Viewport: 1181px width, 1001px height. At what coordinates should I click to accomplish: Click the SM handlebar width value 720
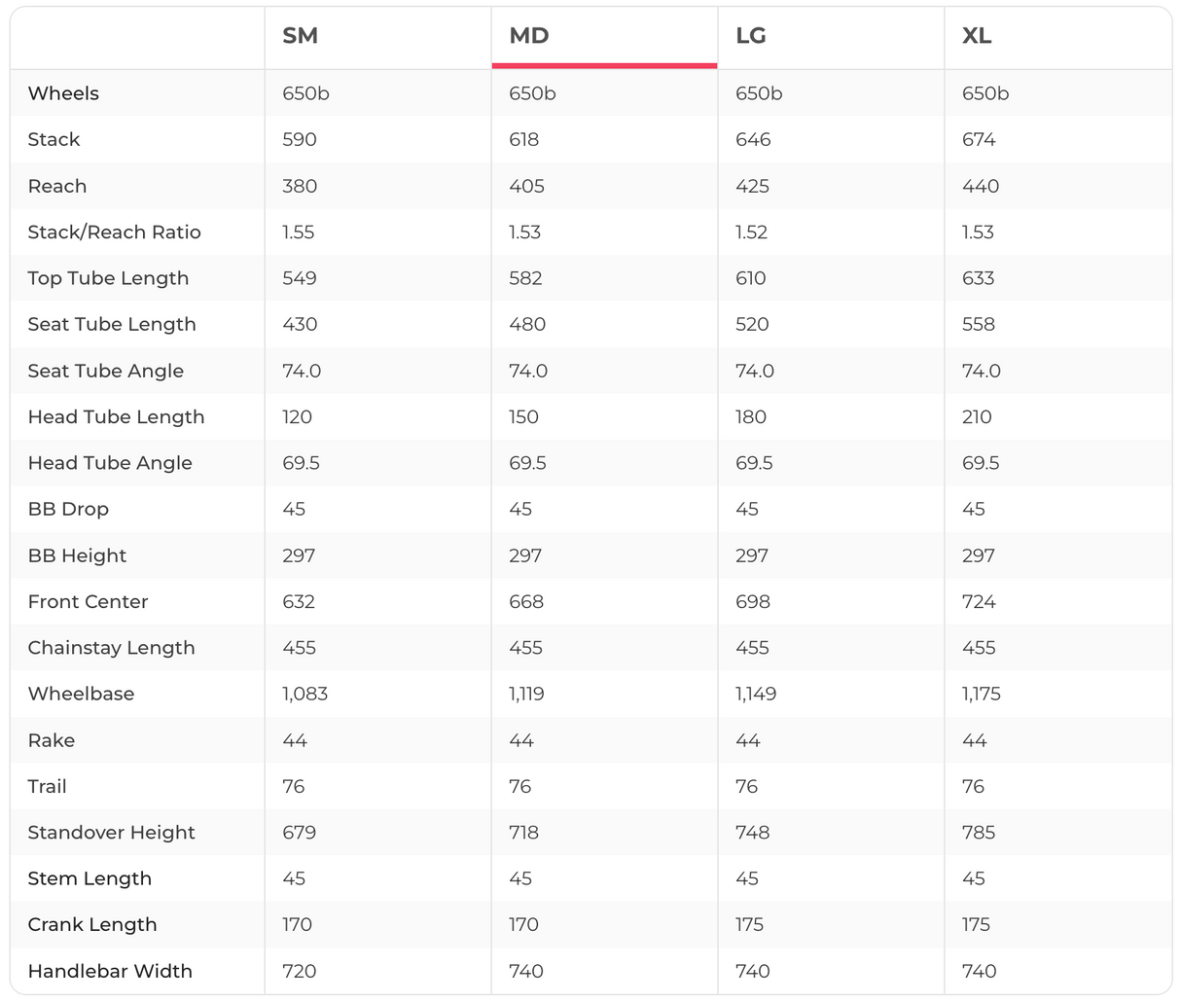pyautogui.click(x=299, y=971)
